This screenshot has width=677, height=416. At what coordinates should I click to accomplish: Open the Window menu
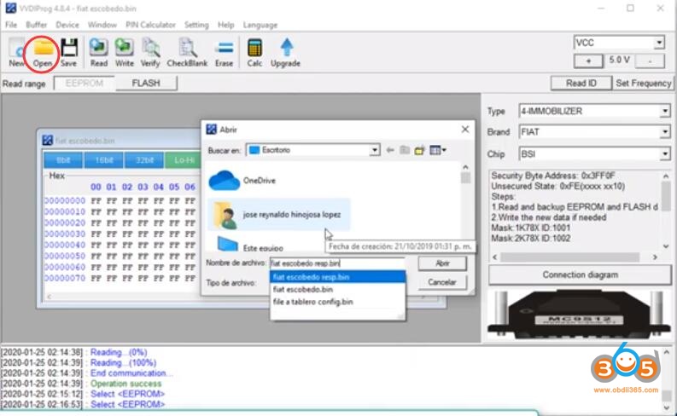click(x=102, y=25)
